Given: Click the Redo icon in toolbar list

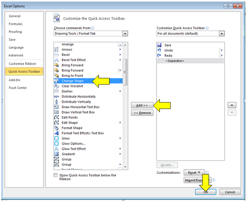Looking at the screenshot, I should point(159,56).
